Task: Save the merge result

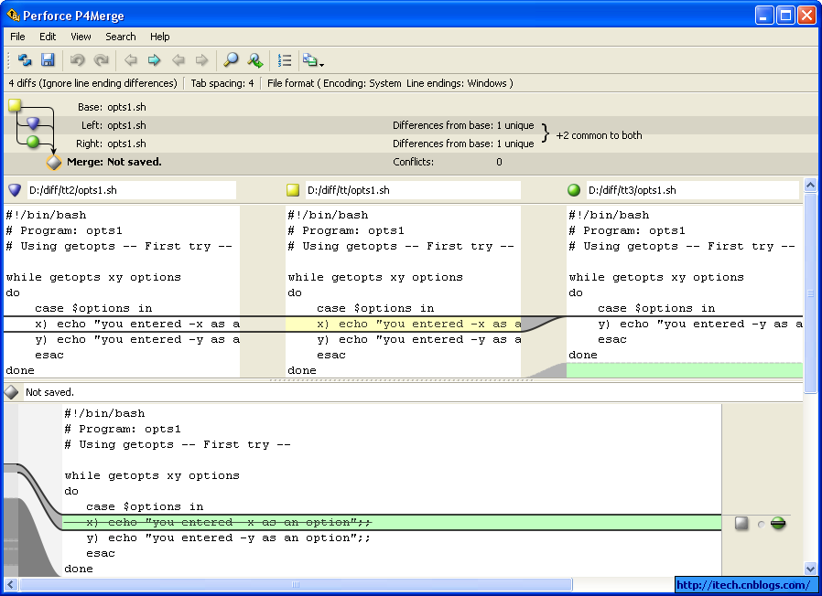Action: [47, 60]
